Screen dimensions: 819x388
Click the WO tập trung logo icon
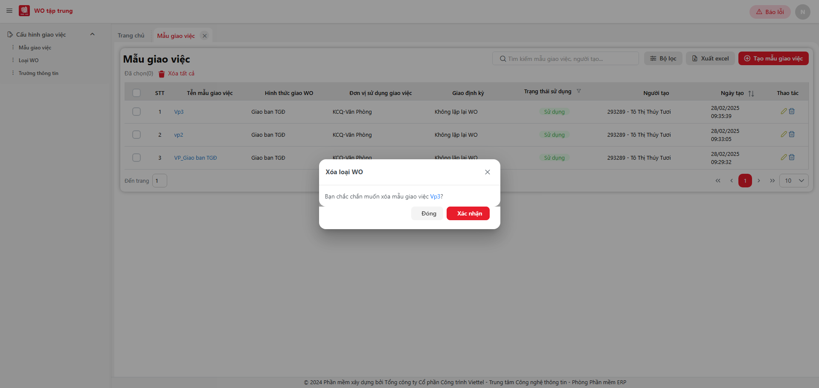click(x=24, y=11)
